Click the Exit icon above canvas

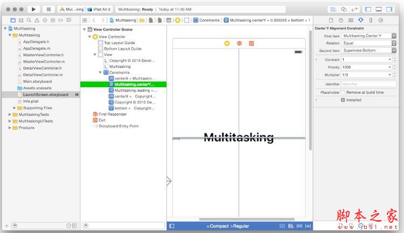pyautogui.click(x=251, y=43)
